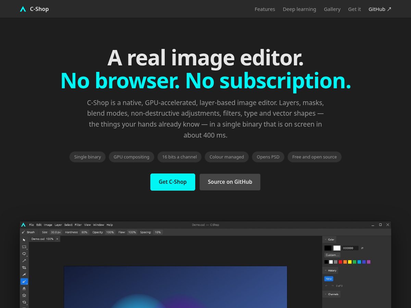Select the Eyedropper tool
411x308 pixels.
tap(24, 274)
